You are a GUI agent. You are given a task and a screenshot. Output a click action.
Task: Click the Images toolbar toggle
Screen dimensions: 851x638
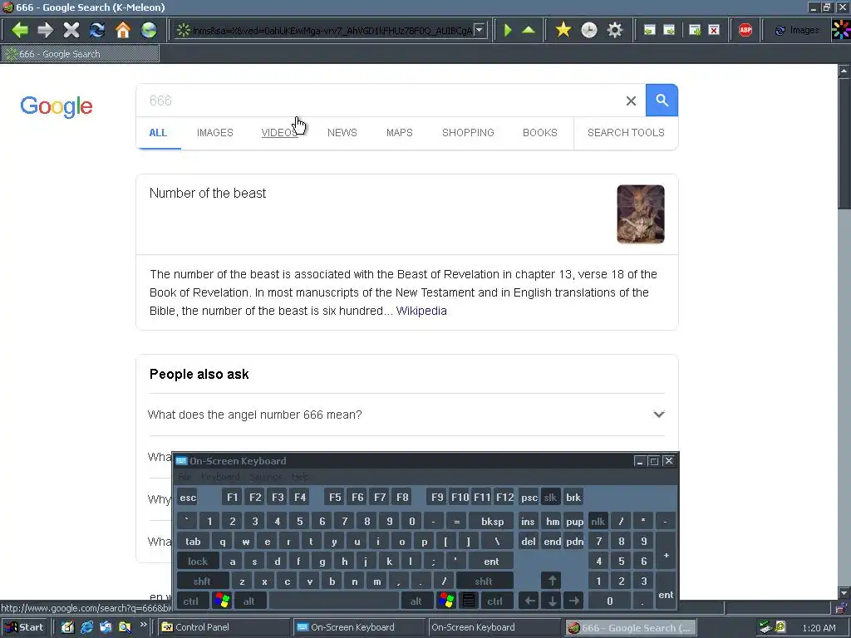[x=797, y=31]
